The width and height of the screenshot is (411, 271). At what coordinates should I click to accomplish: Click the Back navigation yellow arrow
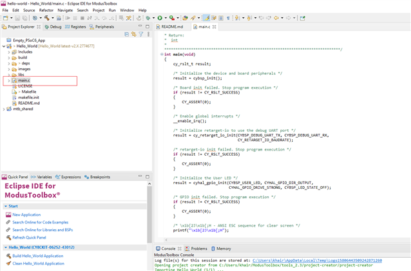tap(276, 18)
